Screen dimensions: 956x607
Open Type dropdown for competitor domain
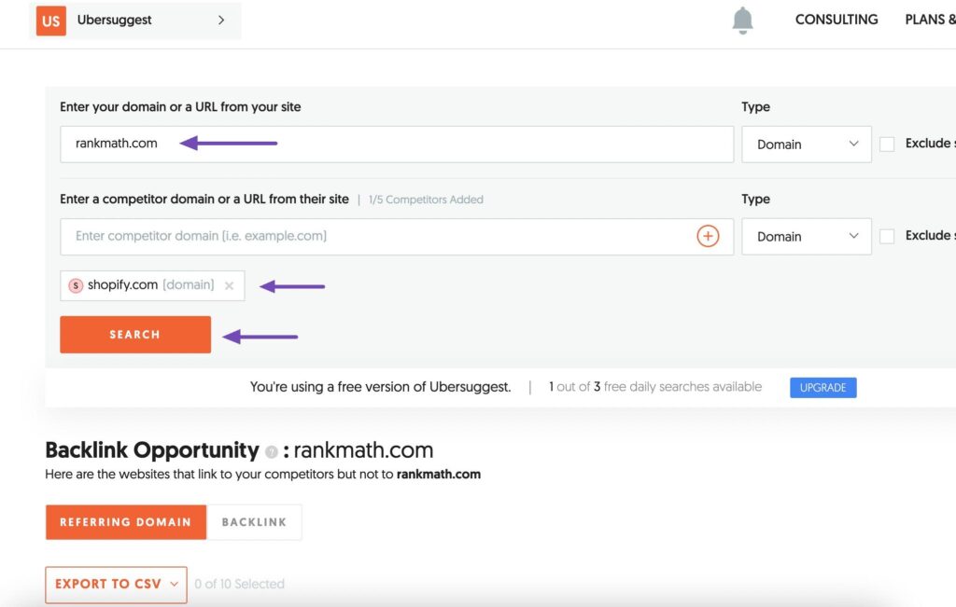tap(806, 236)
